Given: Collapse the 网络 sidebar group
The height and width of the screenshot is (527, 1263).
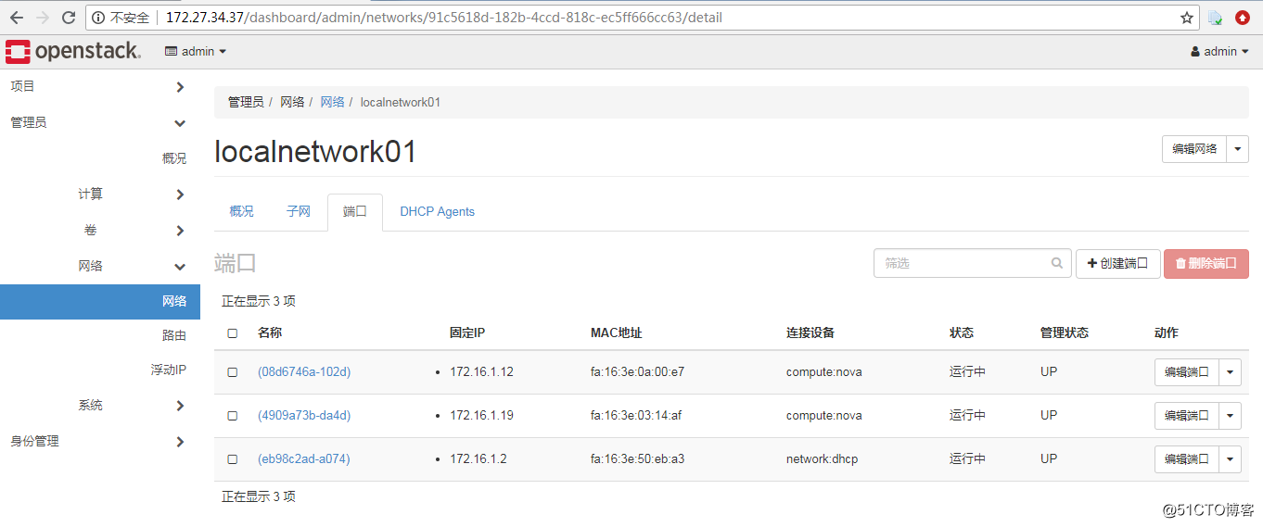Looking at the screenshot, I should coord(100,266).
